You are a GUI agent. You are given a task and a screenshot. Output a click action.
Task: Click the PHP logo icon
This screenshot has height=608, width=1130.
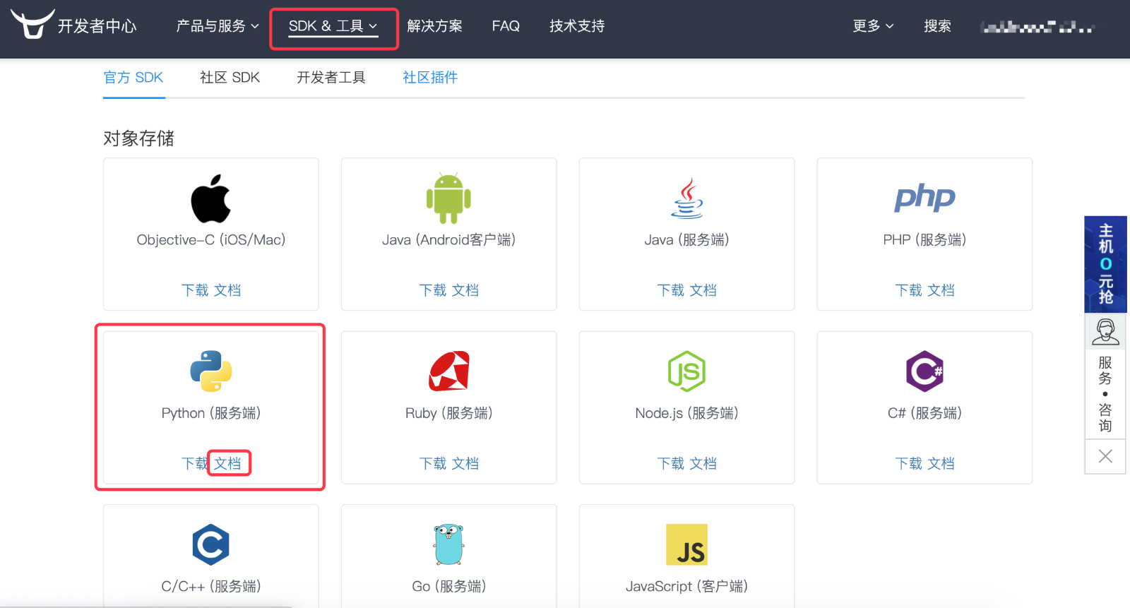pyautogui.click(x=924, y=198)
